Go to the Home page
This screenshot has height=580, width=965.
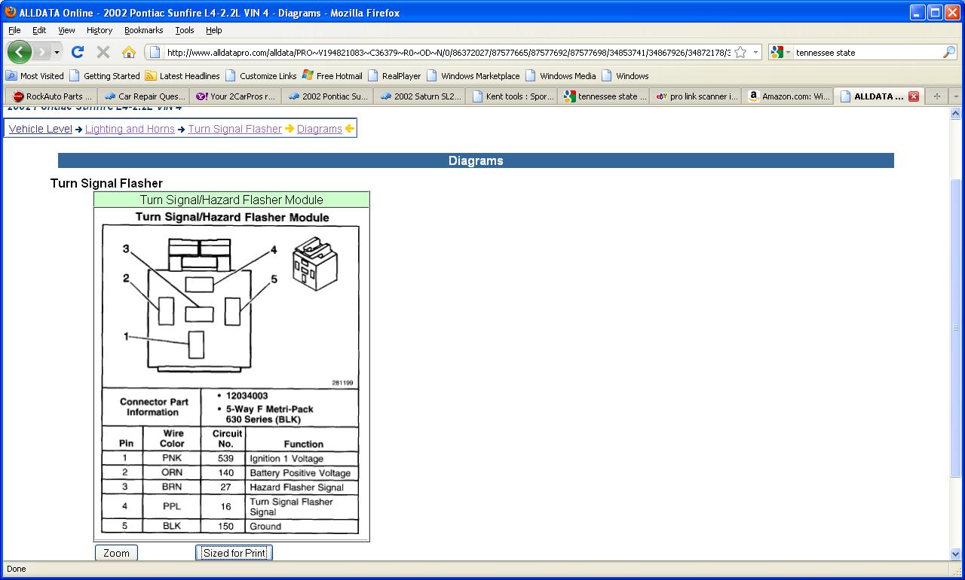pyautogui.click(x=129, y=52)
